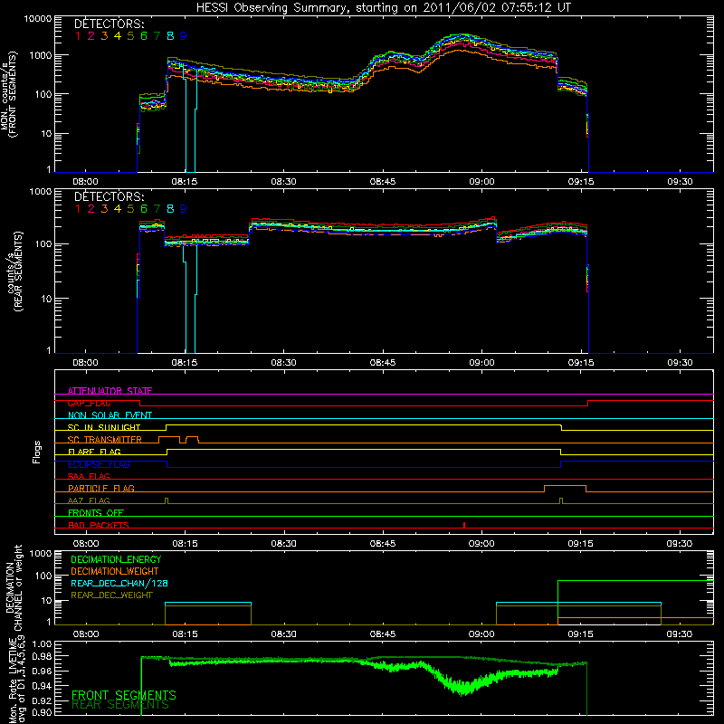Click the BAD_PACKETS flag label

[99, 525]
